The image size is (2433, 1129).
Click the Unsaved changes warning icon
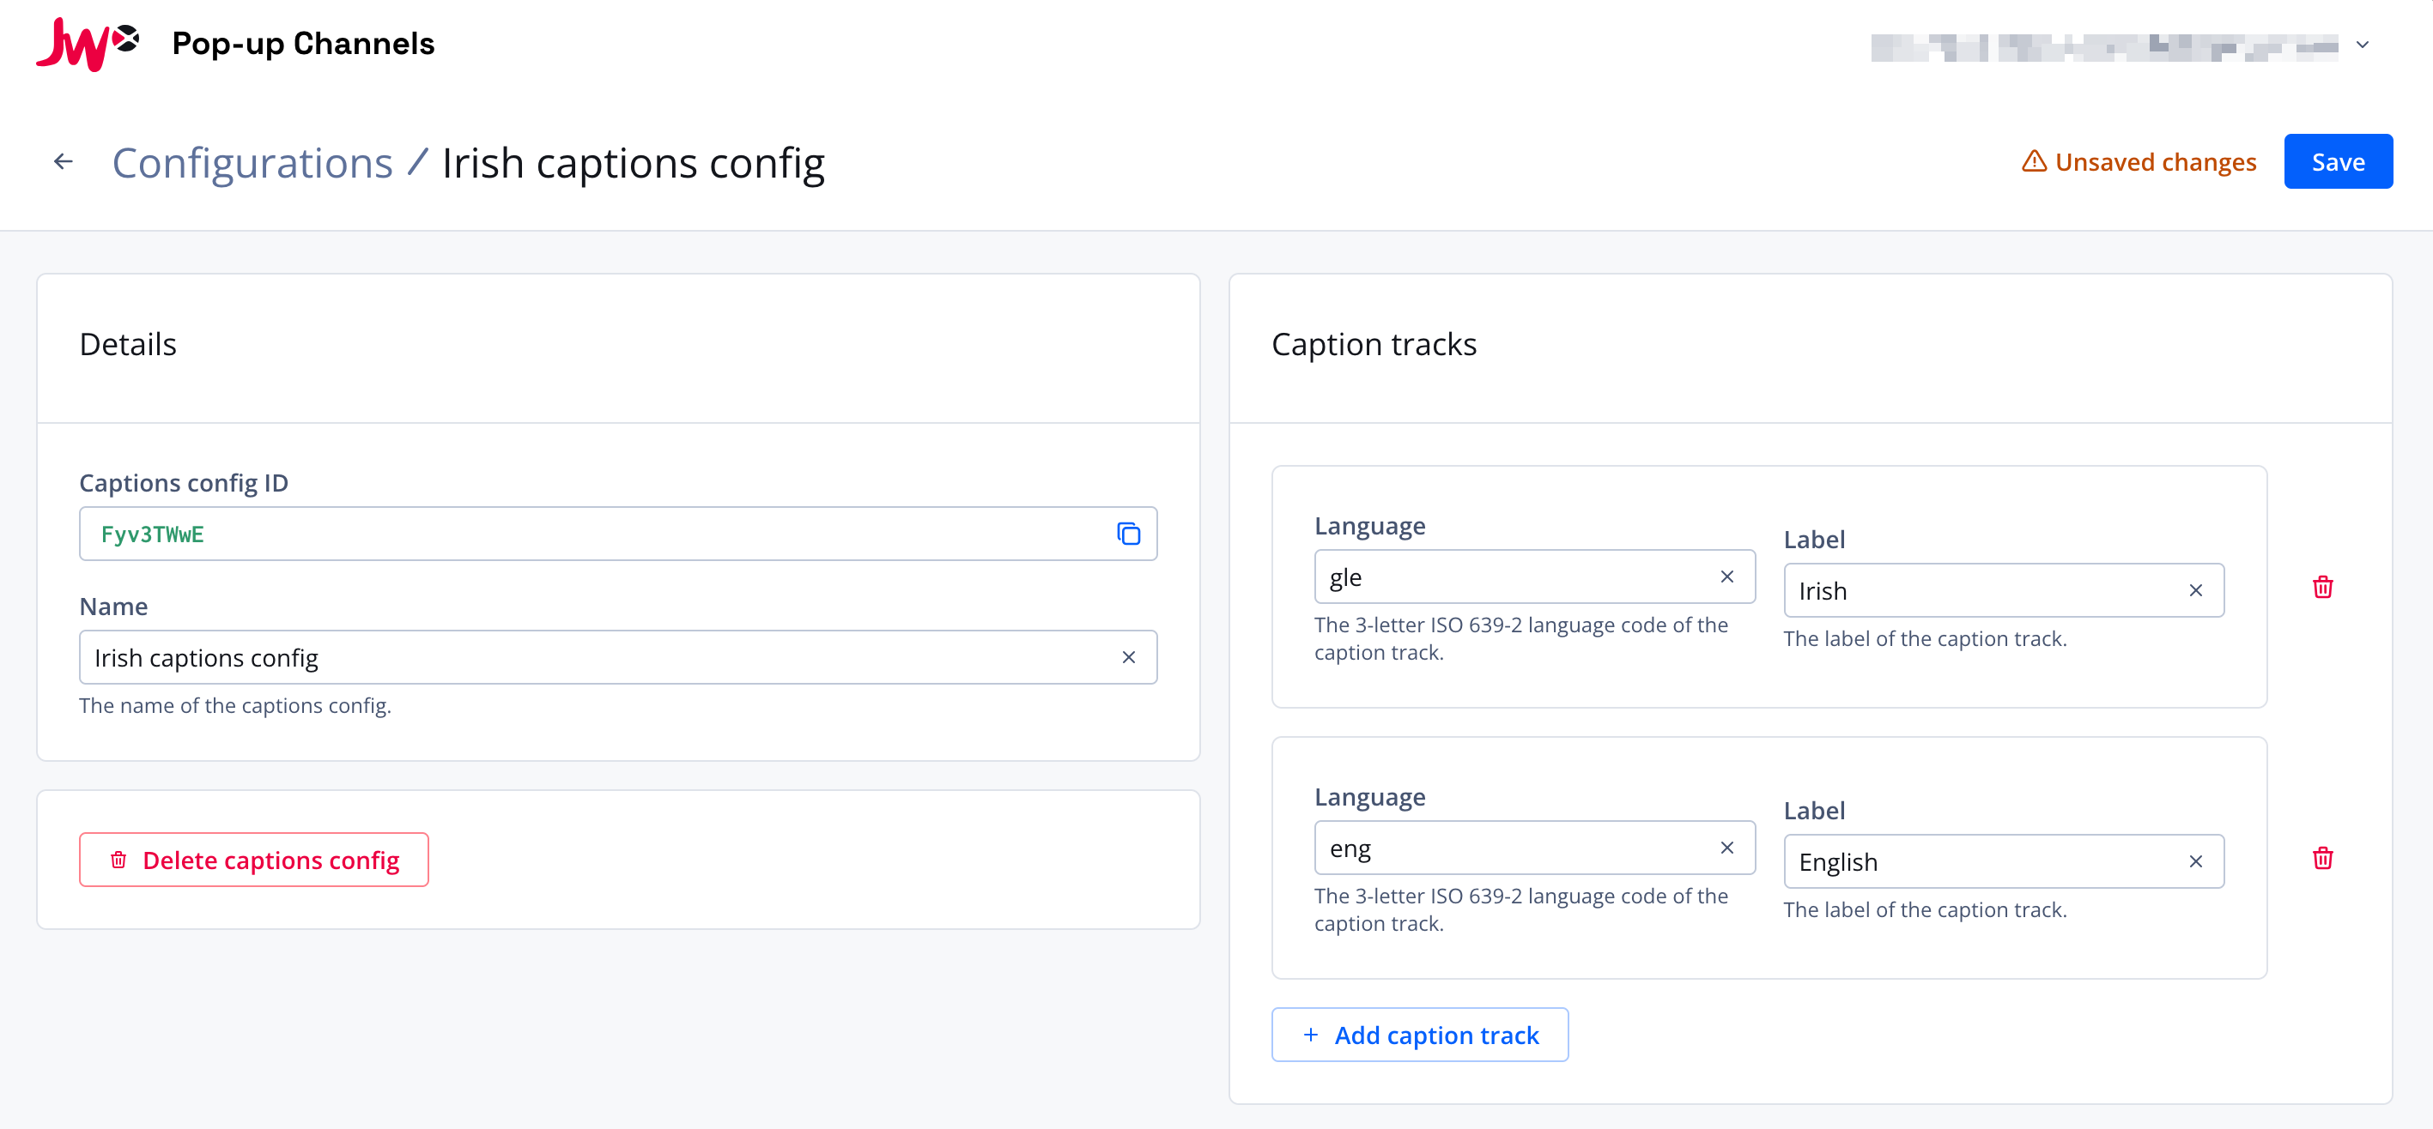click(x=2035, y=161)
